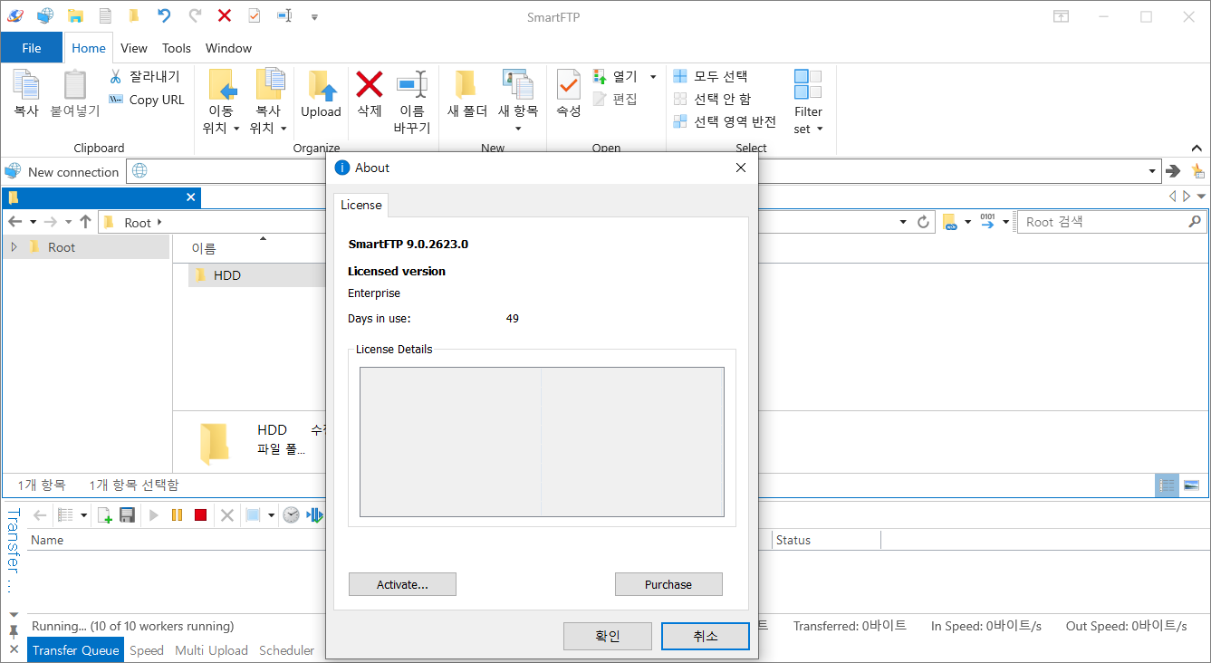Click 새 폴더 (New Folder) ribbon button

pos(467,95)
